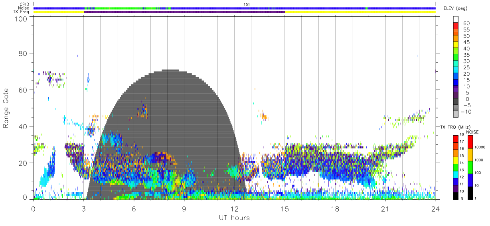Screen dimensions: 490x226
Task: Click the cyan 20–25 segment of ELEV colorbar
Action: (x=456, y=71)
